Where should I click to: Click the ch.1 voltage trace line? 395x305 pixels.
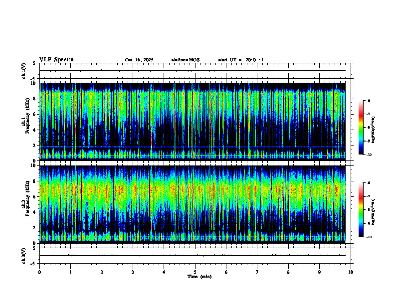pos(193,71)
